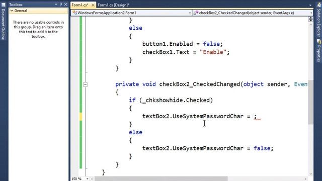
Task: Click the scroll right arrow at the bottom
Action: click(x=305, y=179)
